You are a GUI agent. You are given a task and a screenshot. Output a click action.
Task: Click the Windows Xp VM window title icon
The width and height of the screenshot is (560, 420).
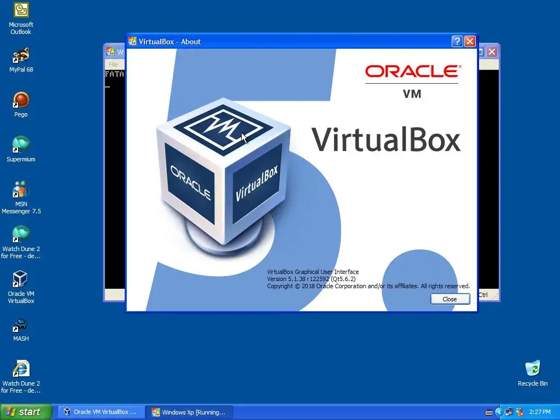[x=110, y=52]
